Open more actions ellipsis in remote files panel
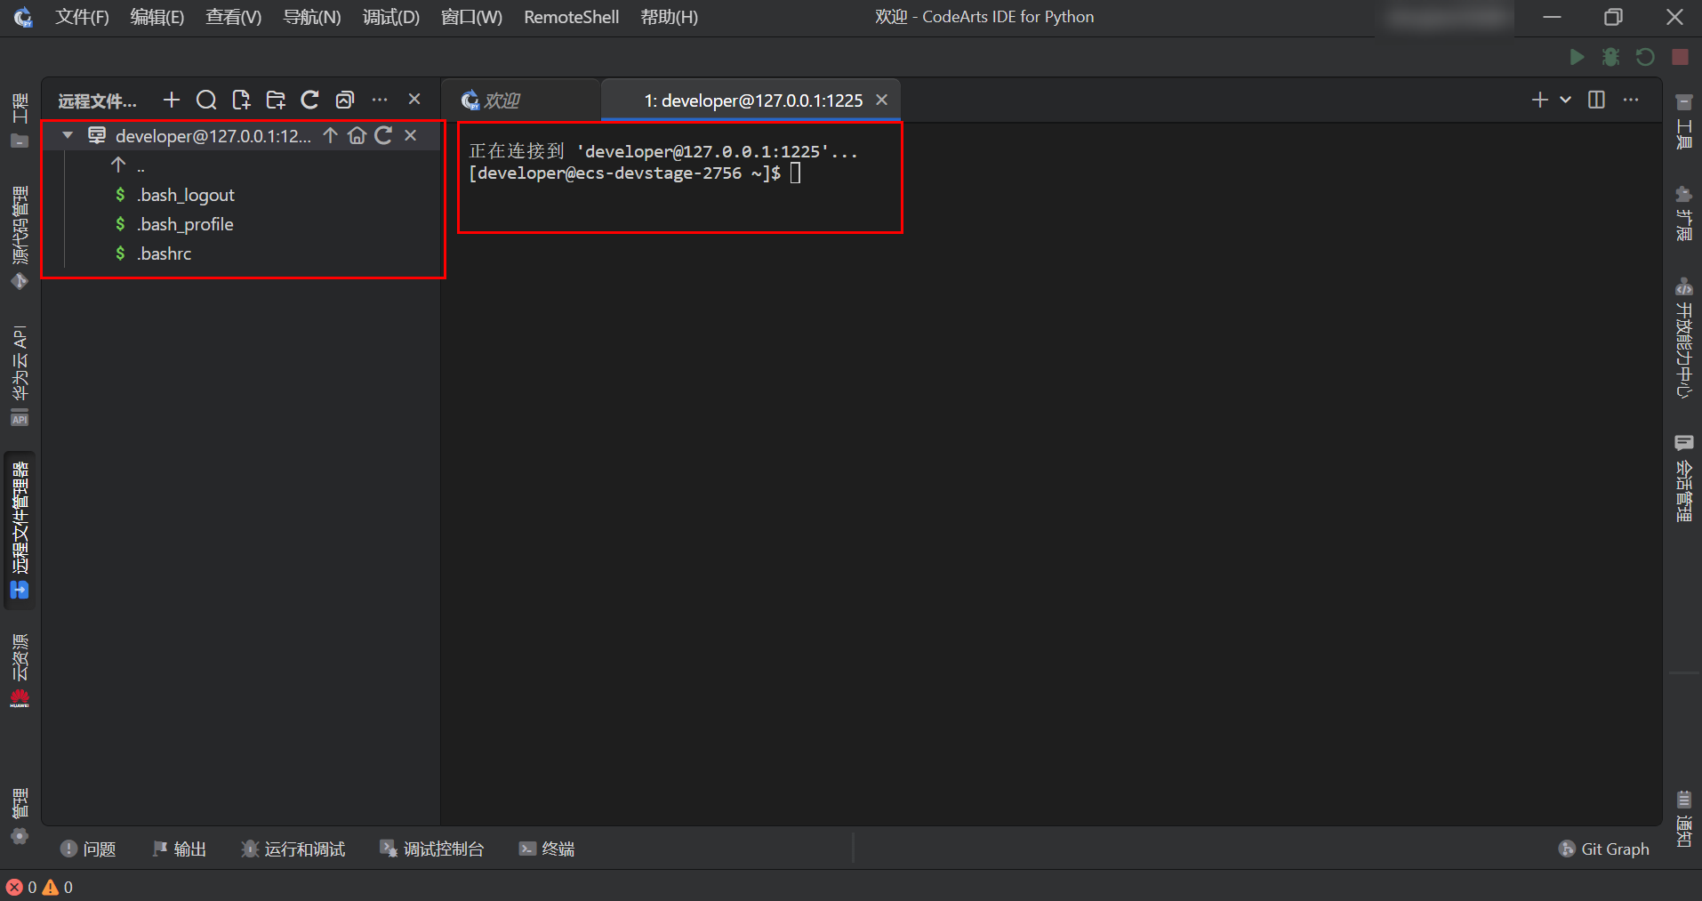The width and height of the screenshot is (1702, 901). [x=380, y=100]
